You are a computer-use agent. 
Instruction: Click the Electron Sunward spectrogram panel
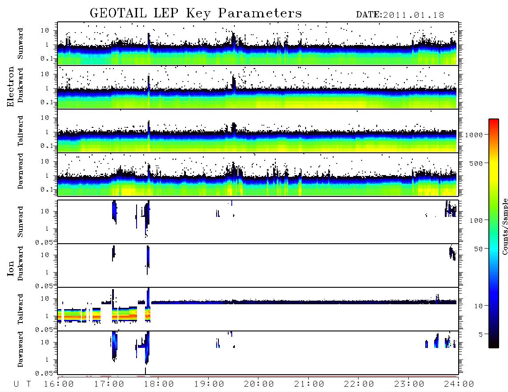click(258, 44)
